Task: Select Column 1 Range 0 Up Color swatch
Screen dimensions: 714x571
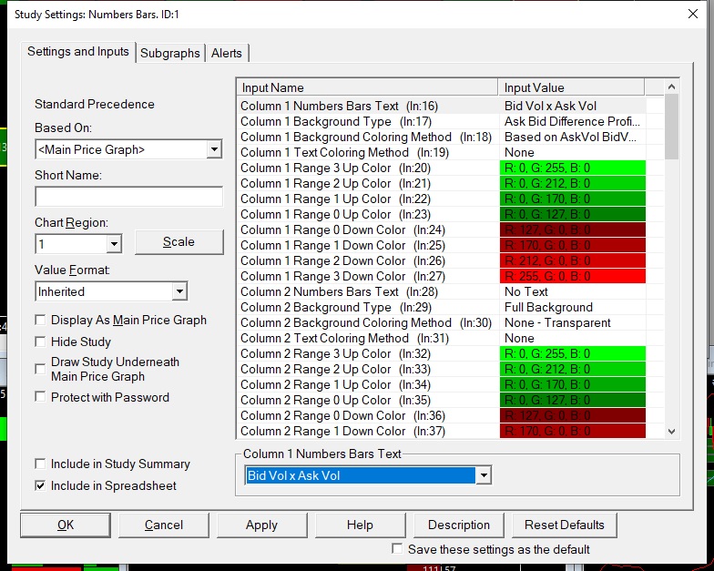Action: pos(572,215)
